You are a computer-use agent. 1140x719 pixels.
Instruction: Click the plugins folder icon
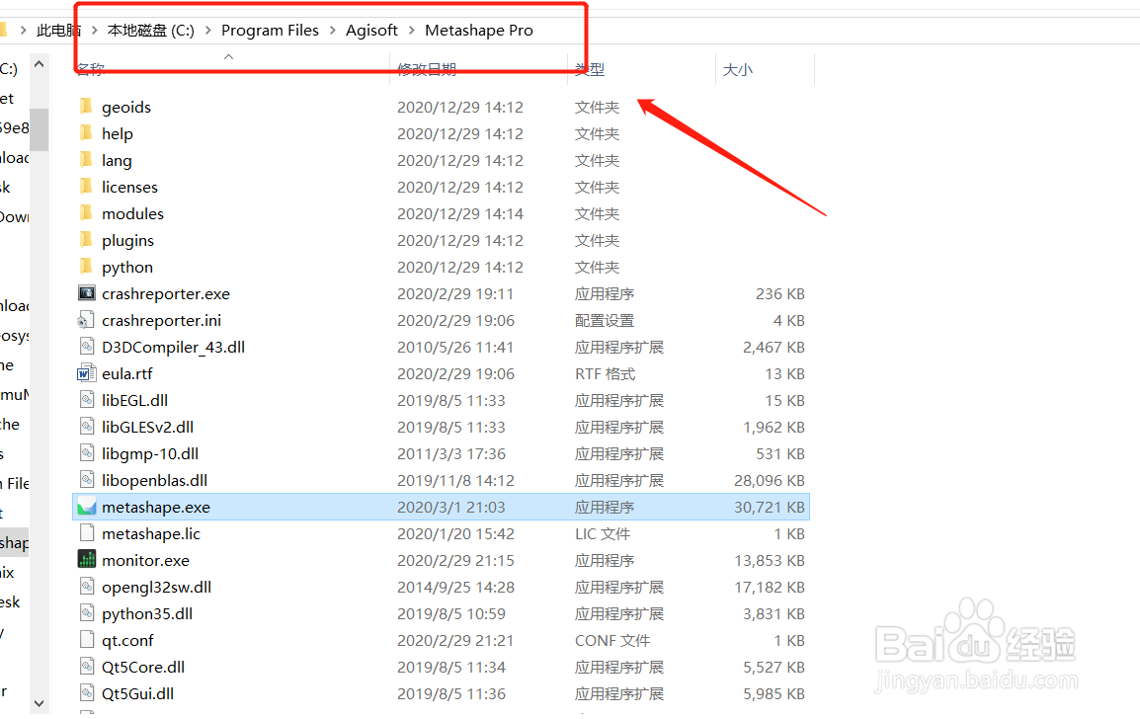click(87, 240)
